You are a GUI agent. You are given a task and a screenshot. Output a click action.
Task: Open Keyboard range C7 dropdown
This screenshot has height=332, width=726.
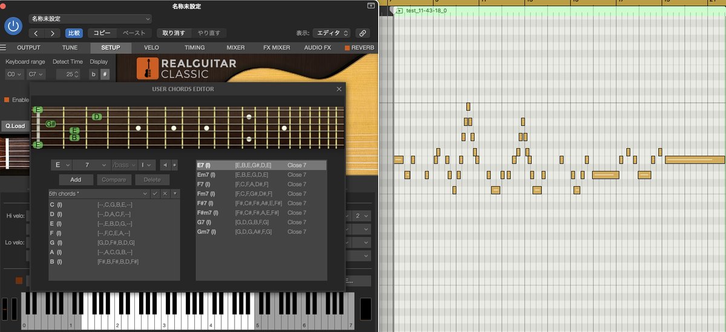[x=35, y=74]
